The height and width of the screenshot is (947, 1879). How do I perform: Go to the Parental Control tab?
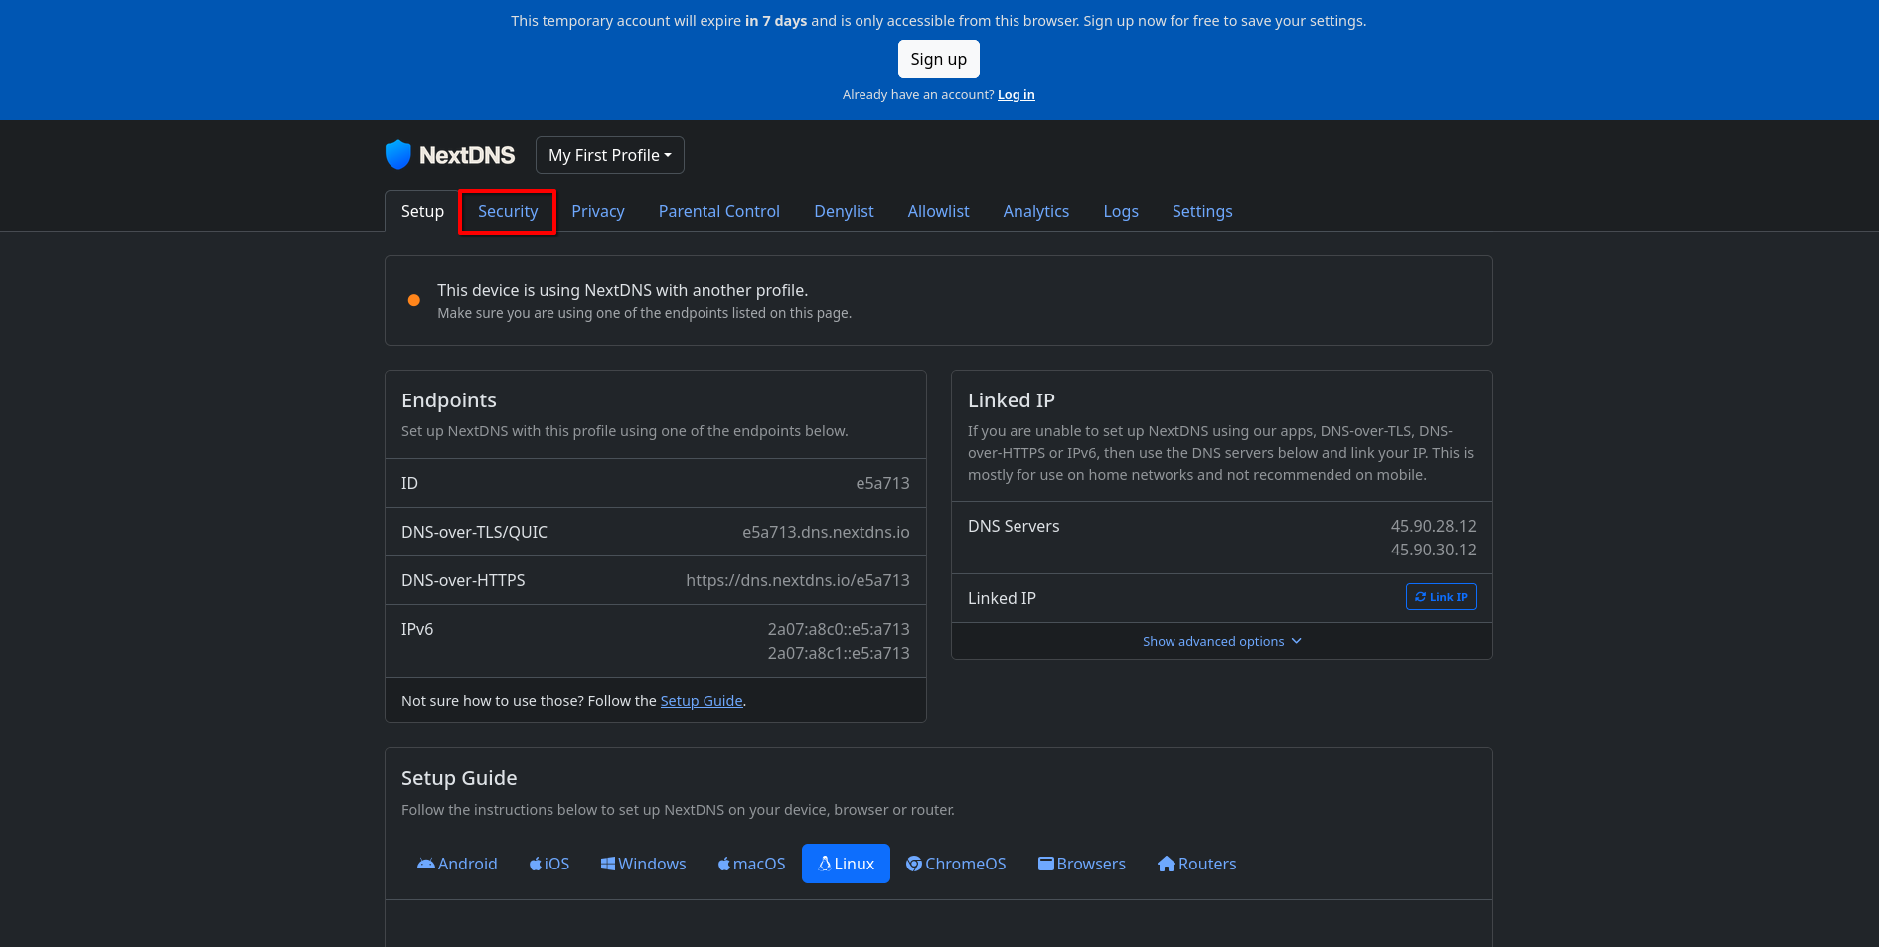pos(718,211)
